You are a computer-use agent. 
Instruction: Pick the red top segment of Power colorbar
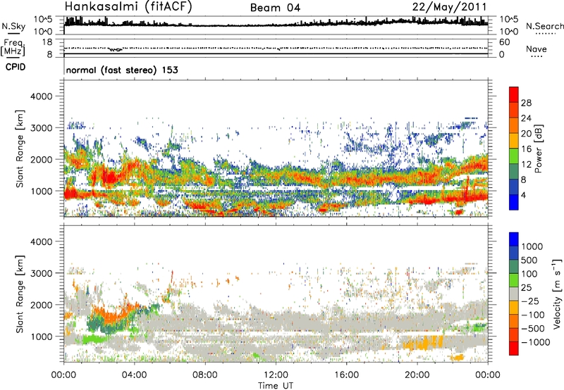[514, 94]
